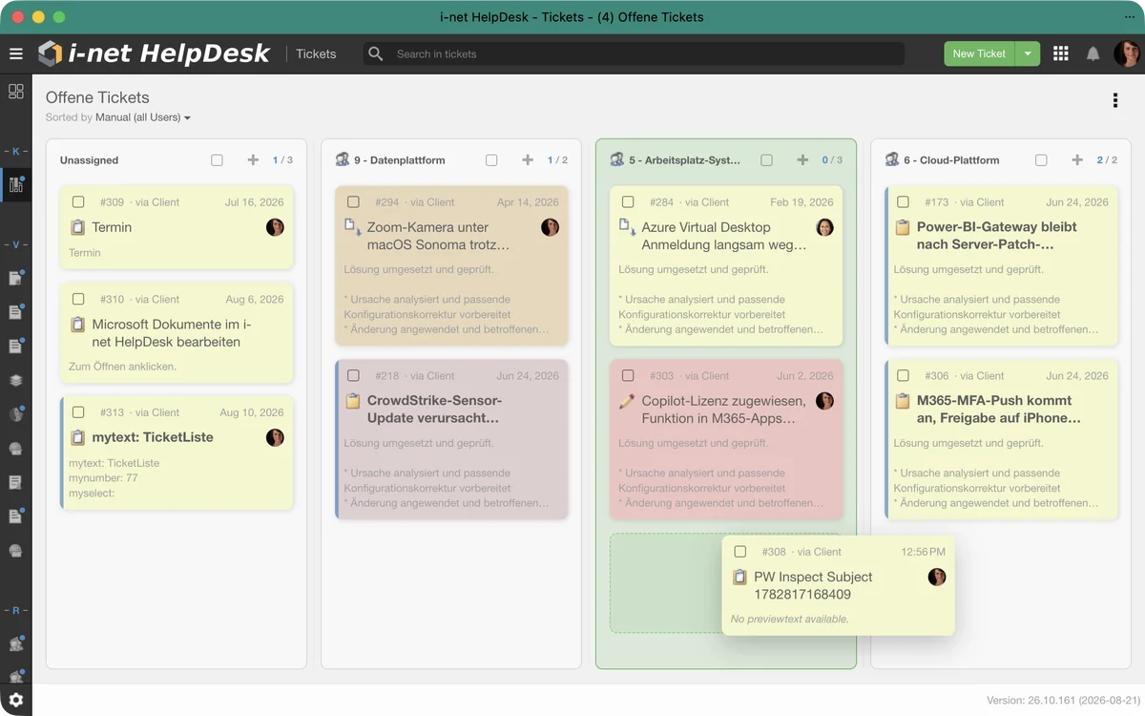The width and height of the screenshot is (1145, 716).
Task: Add a ticket to 6 - Cloud-Plattform column
Action: [1077, 160]
